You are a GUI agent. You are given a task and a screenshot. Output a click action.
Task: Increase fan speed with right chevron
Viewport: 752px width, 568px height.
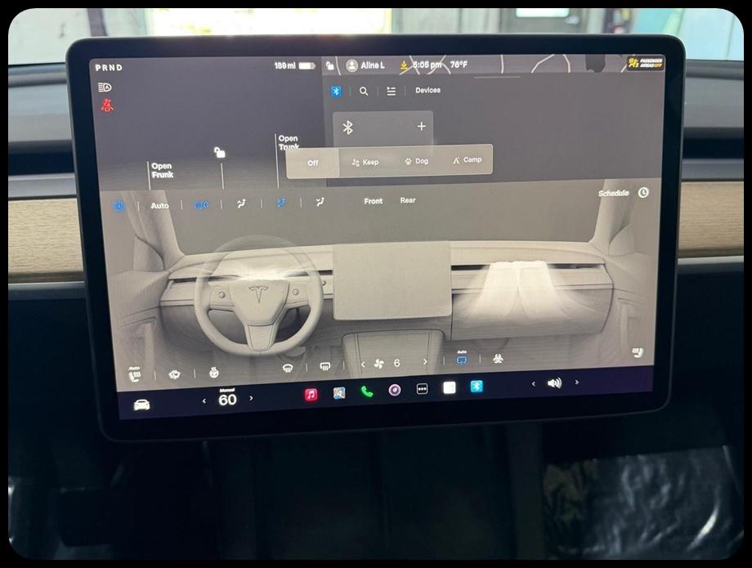coord(425,362)
